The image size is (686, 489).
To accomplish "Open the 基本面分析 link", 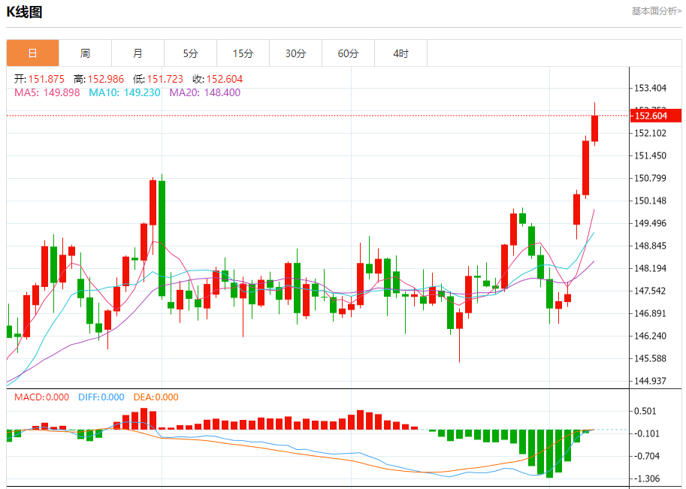I will 656,11.
